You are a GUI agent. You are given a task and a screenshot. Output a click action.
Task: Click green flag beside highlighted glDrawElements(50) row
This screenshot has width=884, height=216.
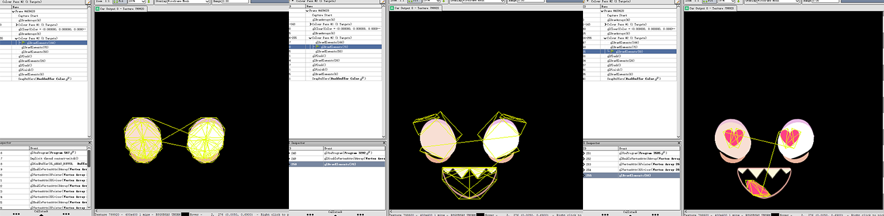point(612,51)
